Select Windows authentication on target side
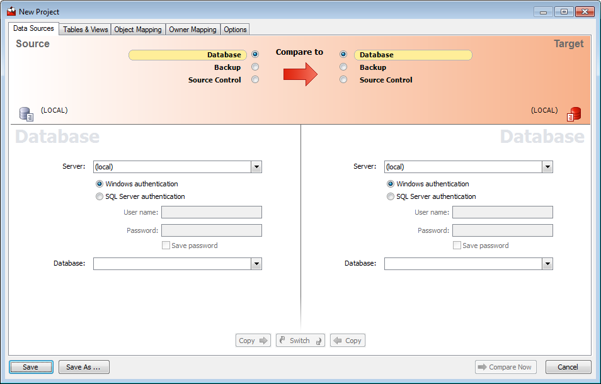The image size is (601, 384). click(x=391, y=184)
